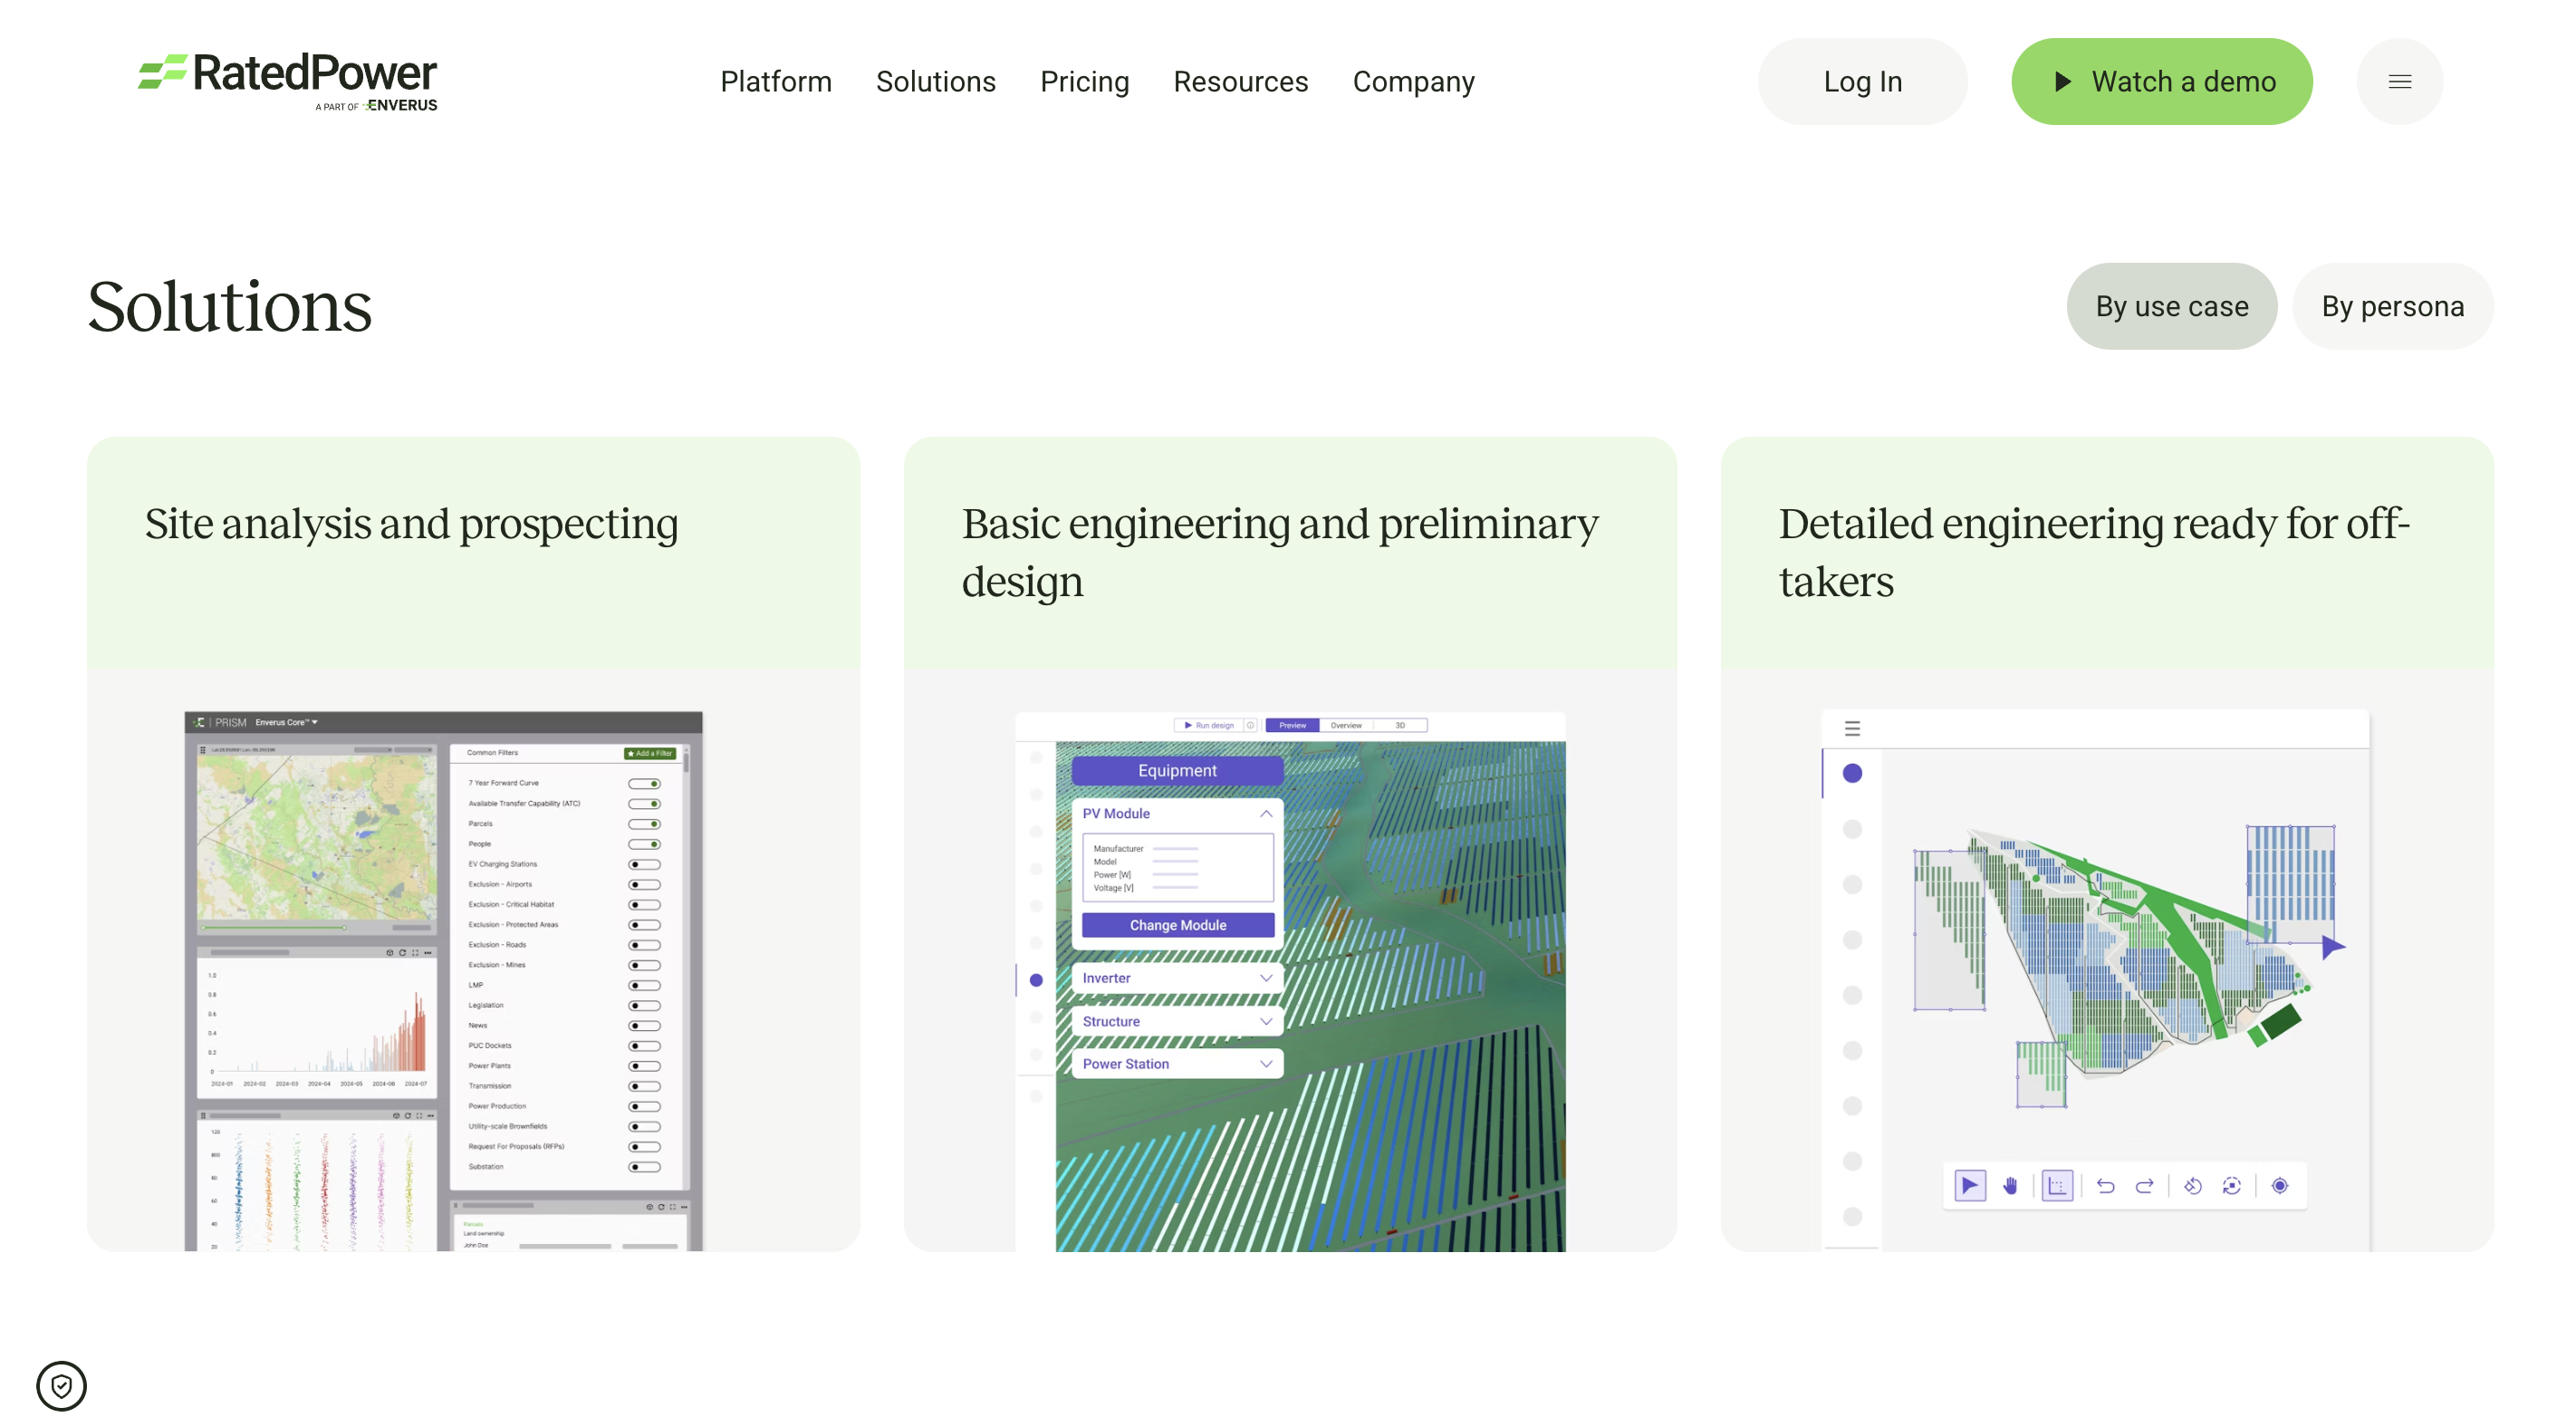
Task: Toggle the axis snap tool icon
Action: pos(2056,1185)
